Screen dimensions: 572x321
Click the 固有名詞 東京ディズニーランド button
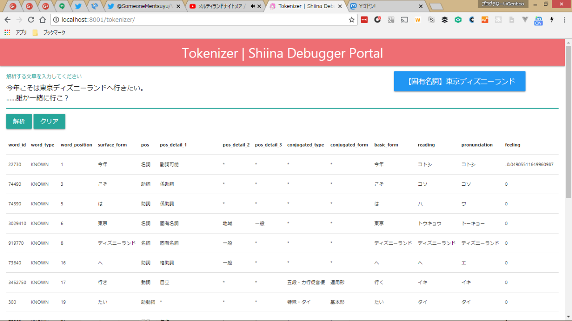(459, 81)
